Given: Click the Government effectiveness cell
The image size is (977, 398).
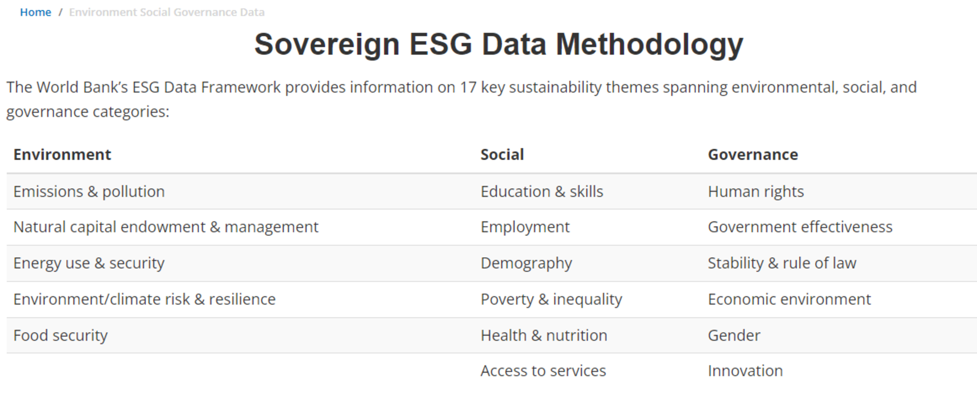Looking at the screenshot, I should tap(800, 227).
